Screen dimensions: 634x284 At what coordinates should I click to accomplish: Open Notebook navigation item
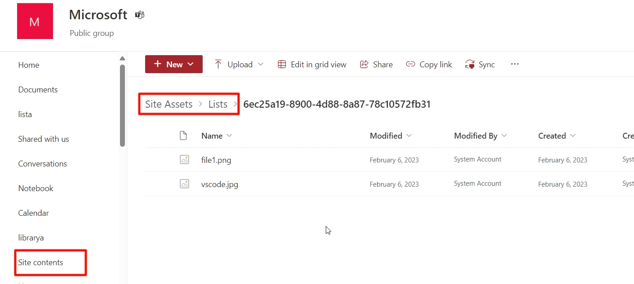tap(36, 188)
